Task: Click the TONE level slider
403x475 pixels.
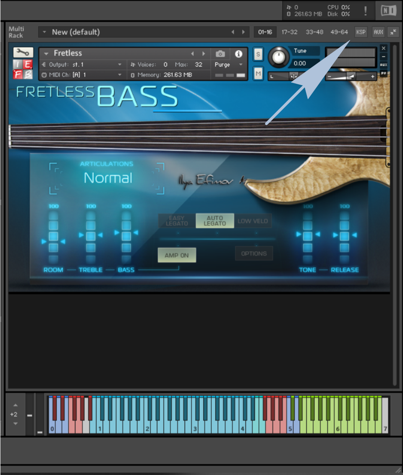Action: tap(308, 237)
